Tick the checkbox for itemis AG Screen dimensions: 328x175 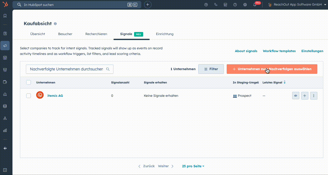click(x=29, y=96)
